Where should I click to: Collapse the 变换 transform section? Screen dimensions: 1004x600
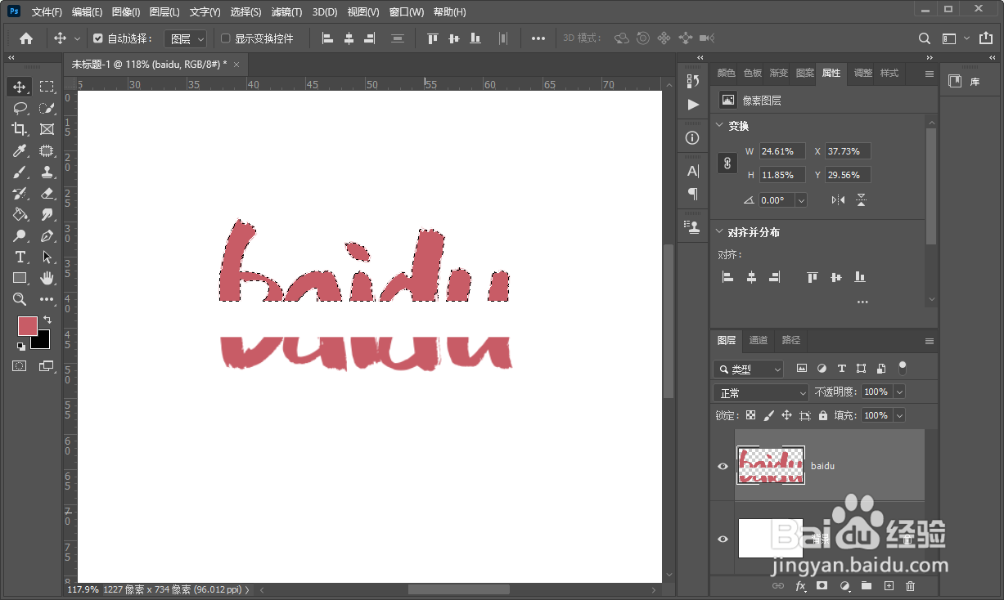tap(719, 126)
